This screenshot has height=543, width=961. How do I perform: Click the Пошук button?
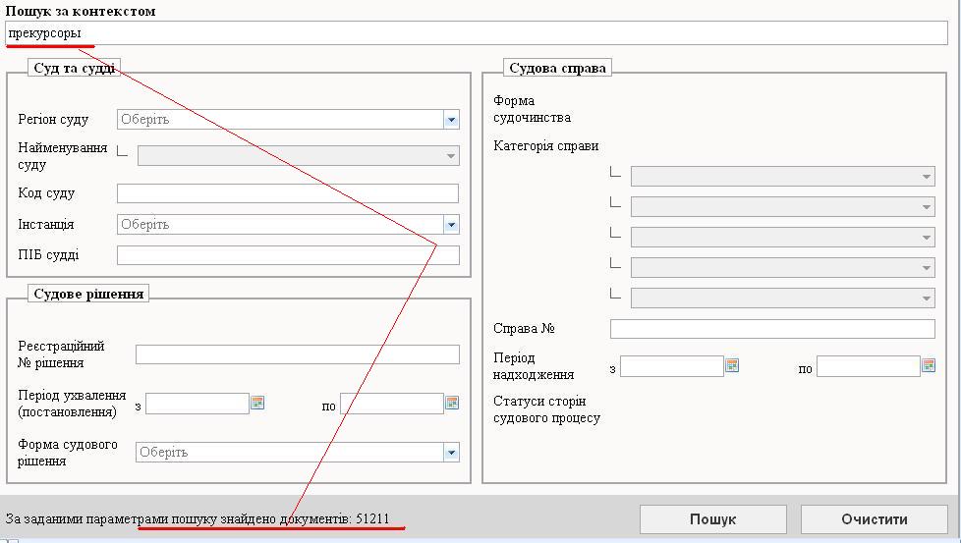click(712, 519)
